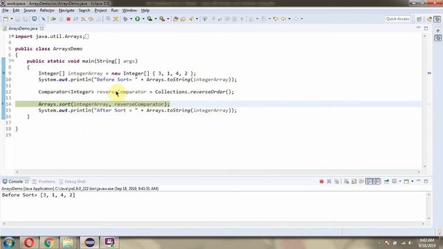Click the Coverage launch icon

pyautogui.click(x=150, y=19)
